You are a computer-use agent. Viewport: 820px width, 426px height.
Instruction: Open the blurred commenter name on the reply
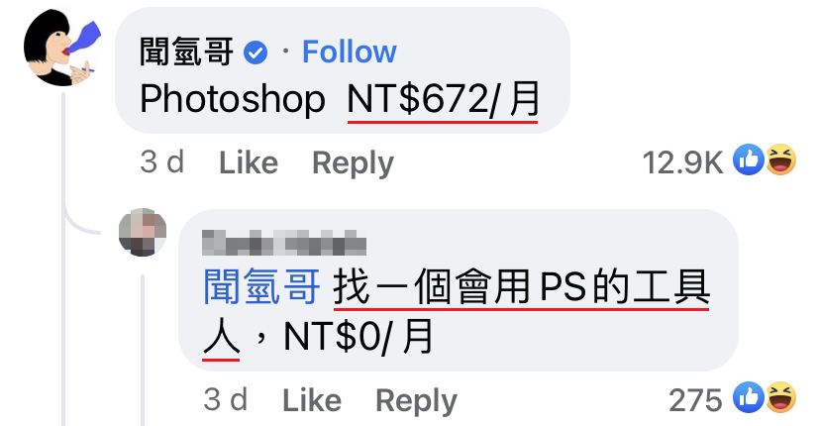[x=284, y=243]
